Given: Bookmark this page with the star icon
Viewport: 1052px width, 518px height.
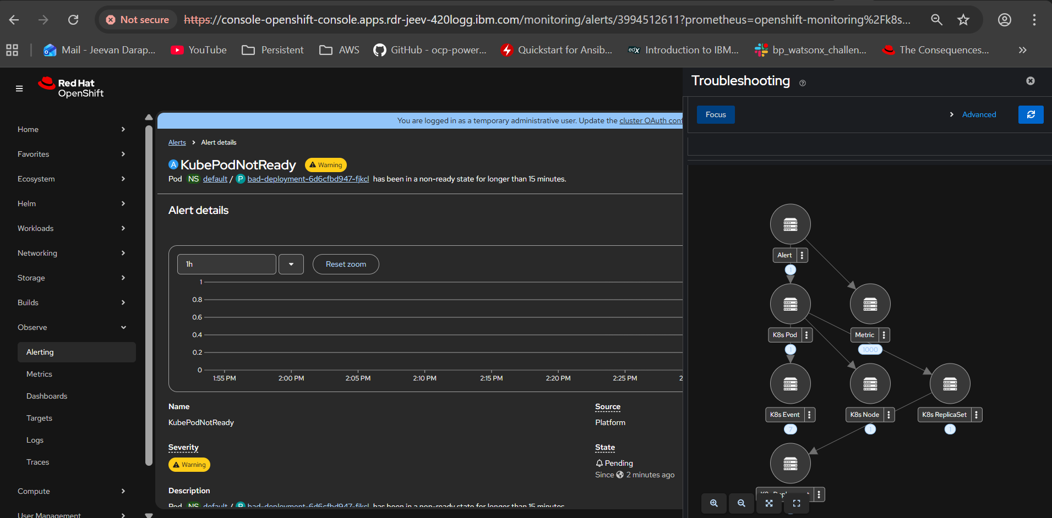Looking at the screenshot, I should click(x=963, y=20).
